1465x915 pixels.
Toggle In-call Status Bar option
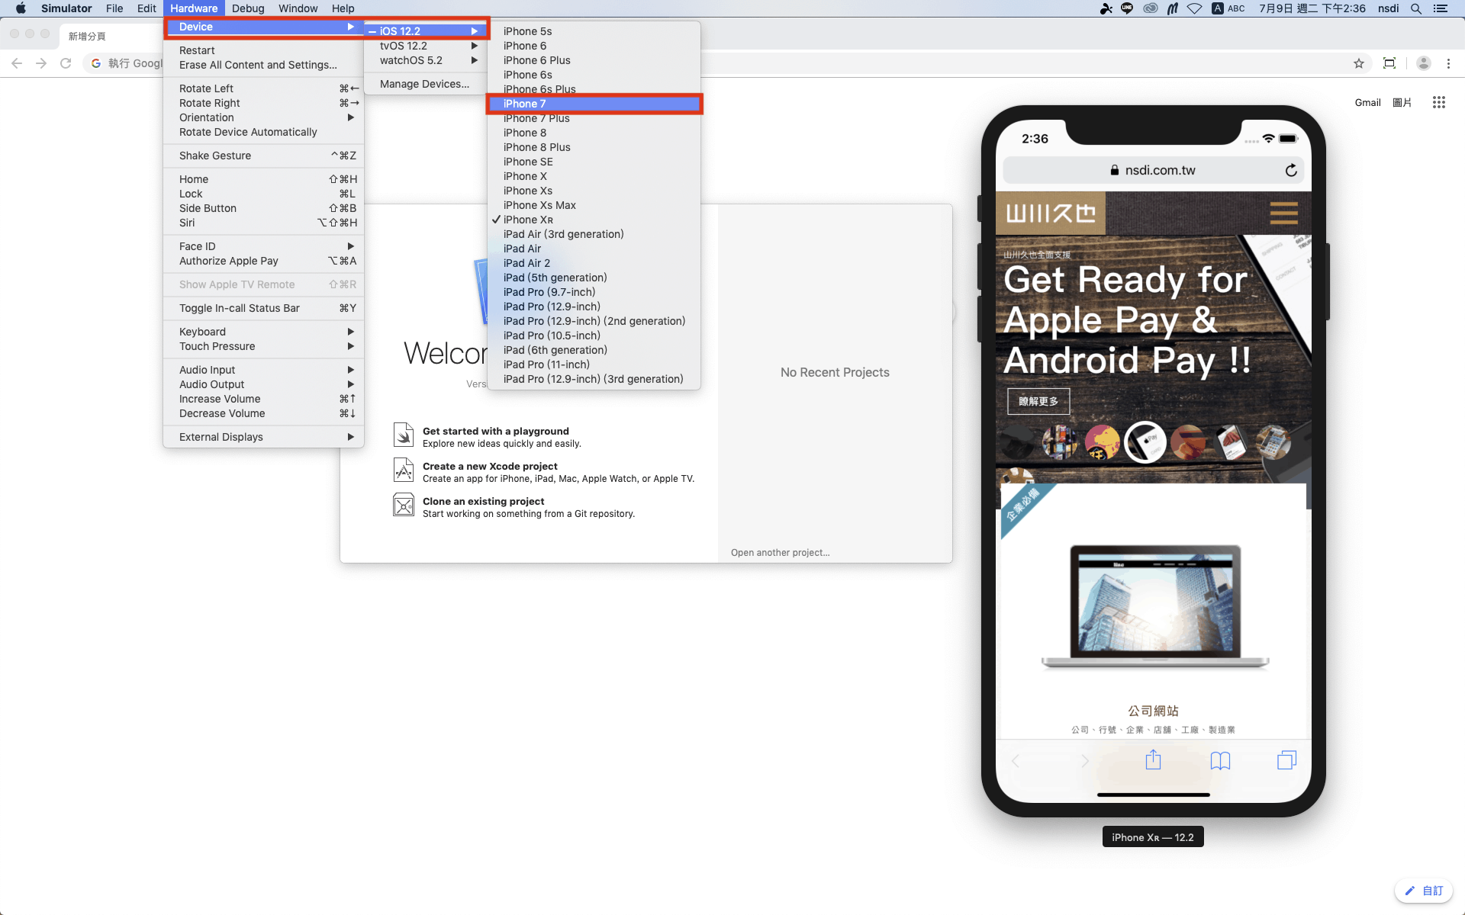point(240,308)
